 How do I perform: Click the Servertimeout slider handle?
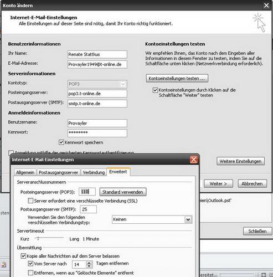pyautogui.click(x=38, y=239)
